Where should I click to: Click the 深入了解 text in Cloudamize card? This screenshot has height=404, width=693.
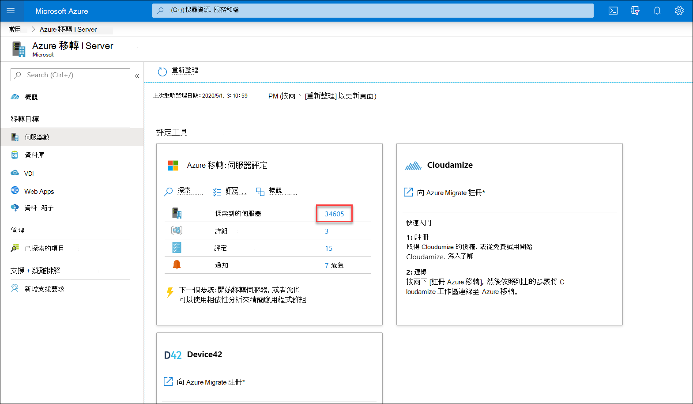(460, 256)
